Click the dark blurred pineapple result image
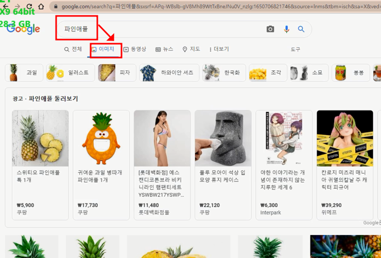The width and height of the screenshot is (381, 258). 345,246
